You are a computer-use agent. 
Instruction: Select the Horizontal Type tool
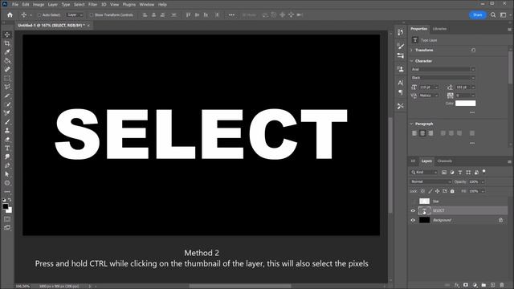(7, 148)
